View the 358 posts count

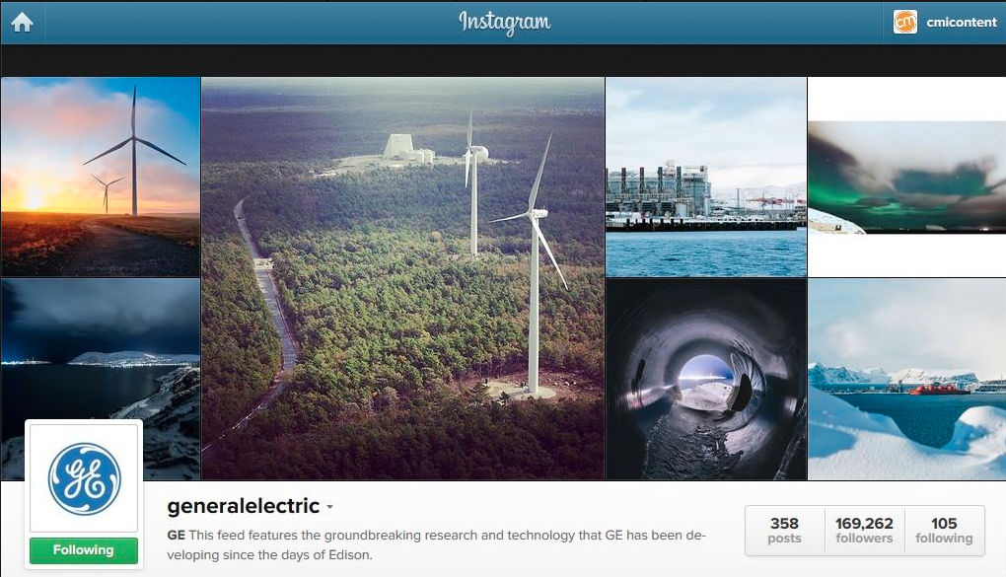click(785, 530)
